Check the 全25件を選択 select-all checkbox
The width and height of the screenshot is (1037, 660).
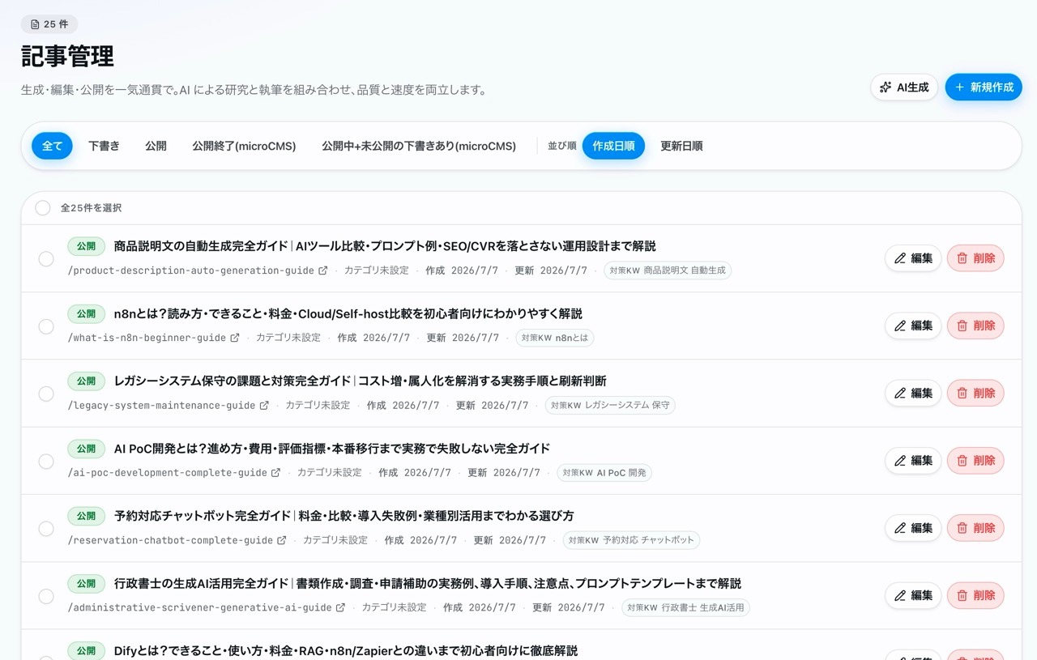(43, 208)
